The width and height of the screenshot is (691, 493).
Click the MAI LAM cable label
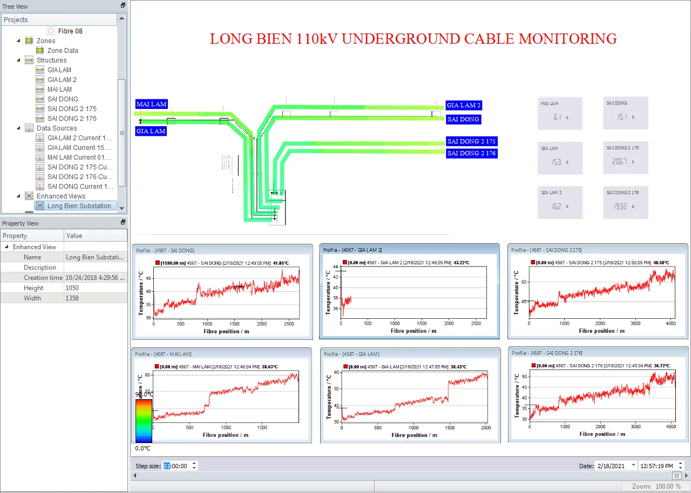pyautogui.click(x=152, y=104)
